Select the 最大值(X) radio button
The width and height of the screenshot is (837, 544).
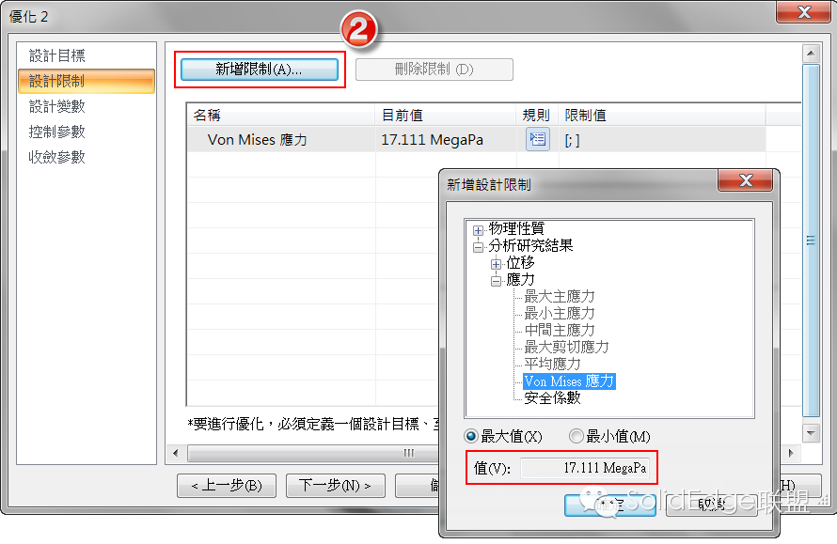point(471,436)
